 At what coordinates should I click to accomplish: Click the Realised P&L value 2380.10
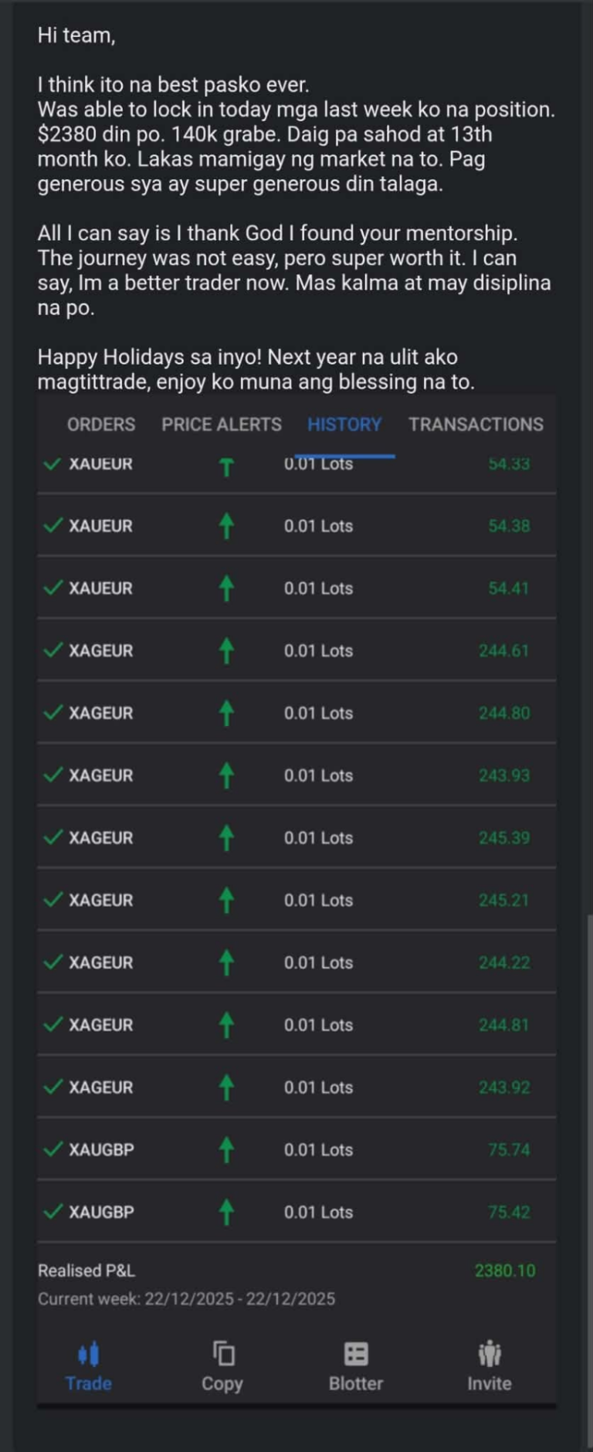[505, 1270]
